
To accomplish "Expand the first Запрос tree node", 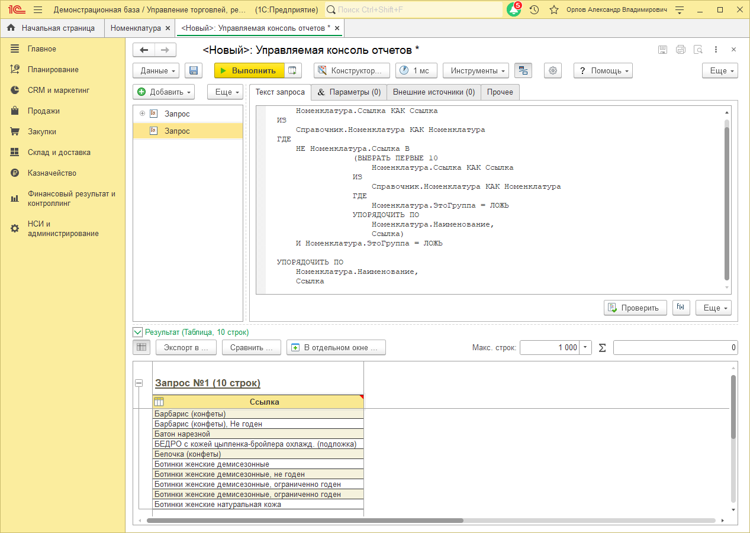I will 142,114.
